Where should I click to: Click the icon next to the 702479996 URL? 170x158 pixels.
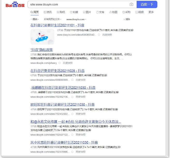pyautogui.click(x=72, y=152)
